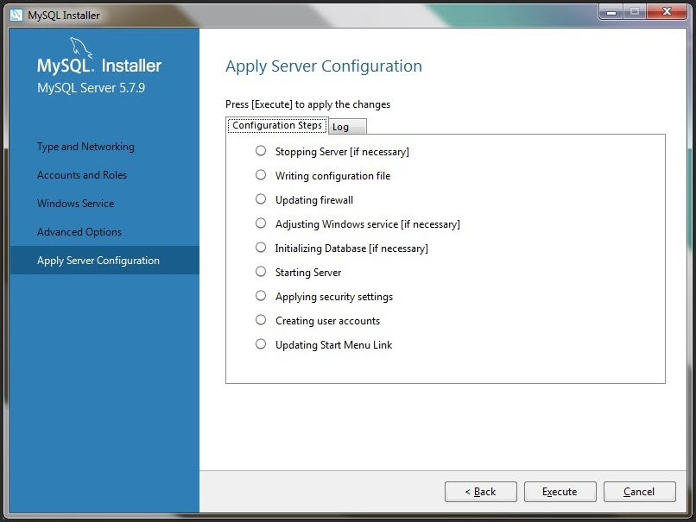This screenshot has width=696, height=522.
Task: Switch to the Configuration Steps tab
Action: (277, 125)
